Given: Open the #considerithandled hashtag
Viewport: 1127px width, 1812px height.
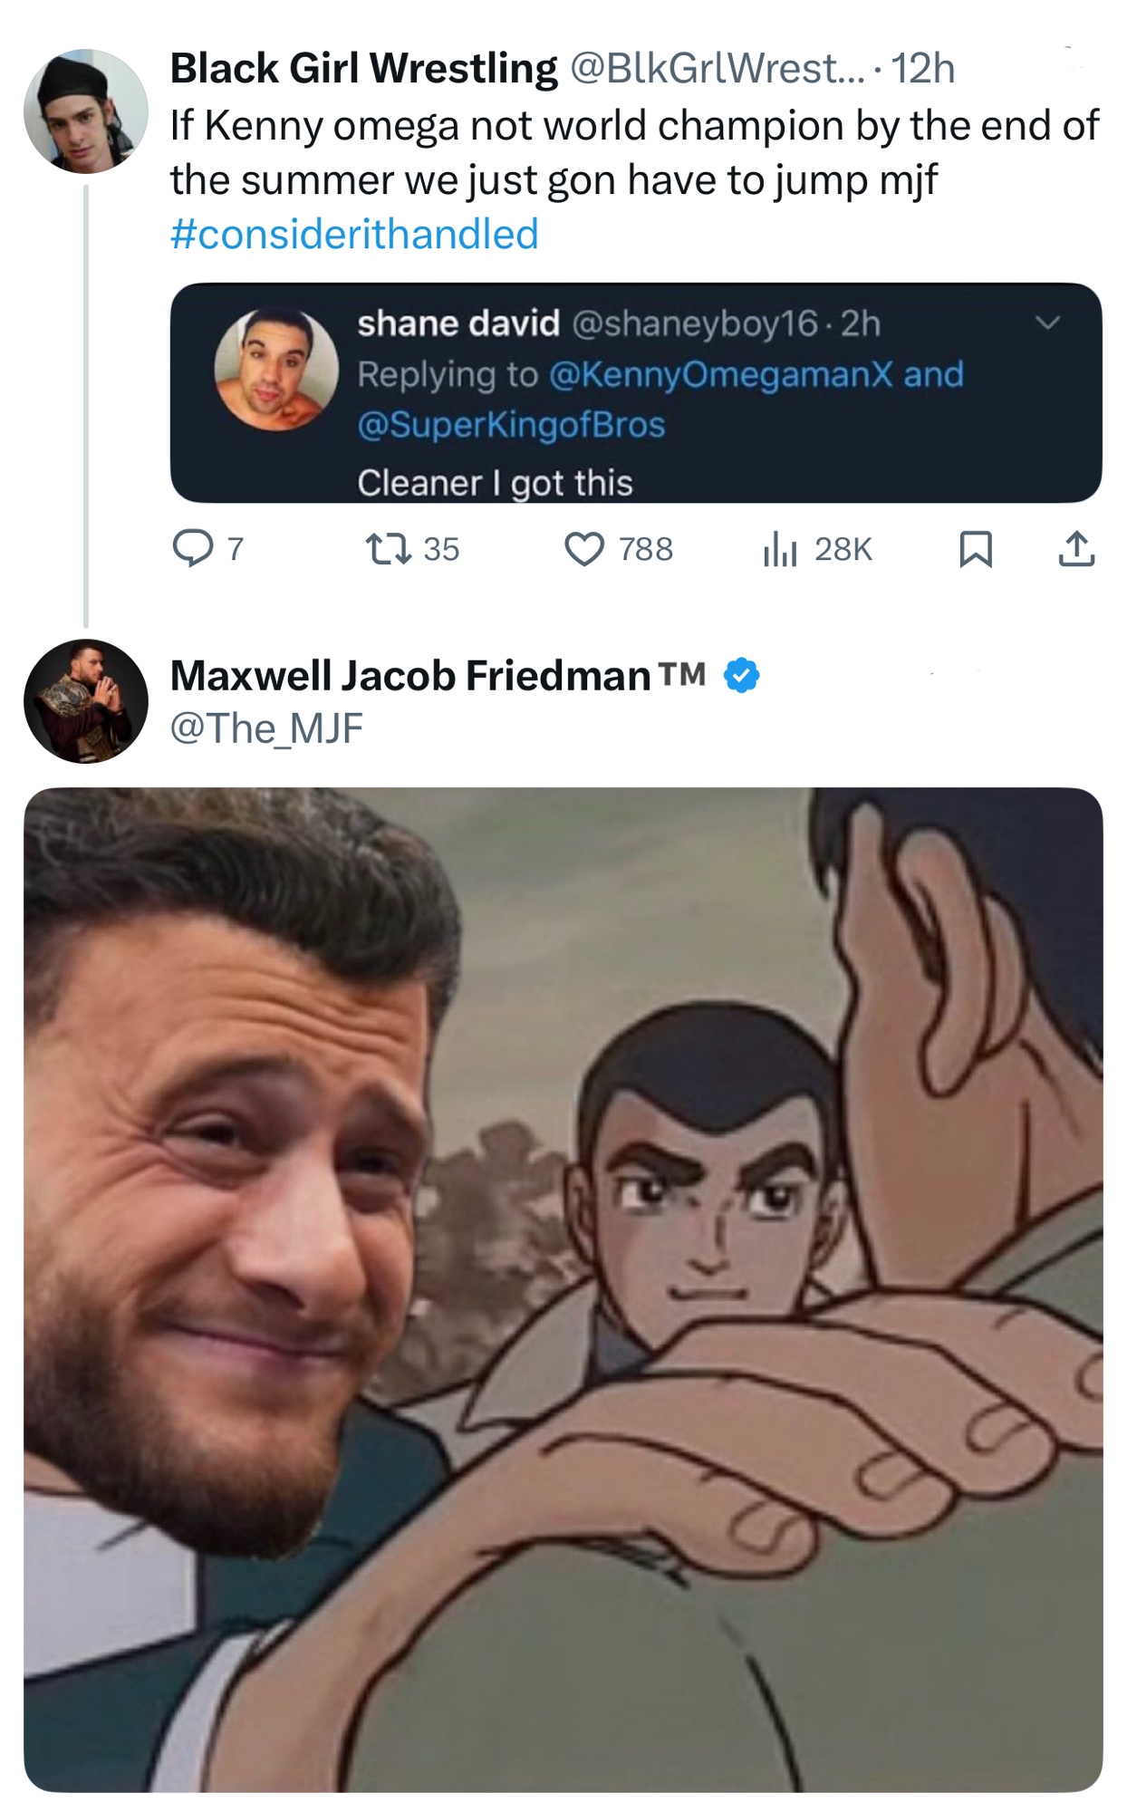Looking at the screenshot, I should click(354, 234).
